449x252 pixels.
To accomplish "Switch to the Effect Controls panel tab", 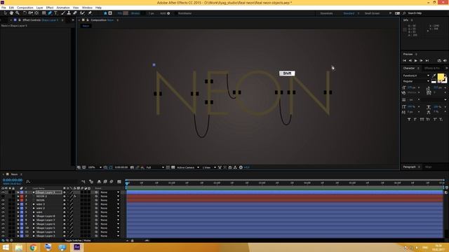I will [x=40, y=20].
